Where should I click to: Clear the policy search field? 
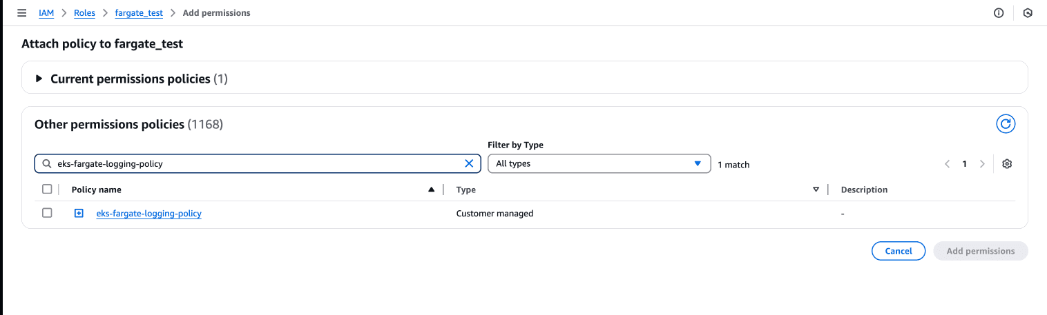(469, 164)
